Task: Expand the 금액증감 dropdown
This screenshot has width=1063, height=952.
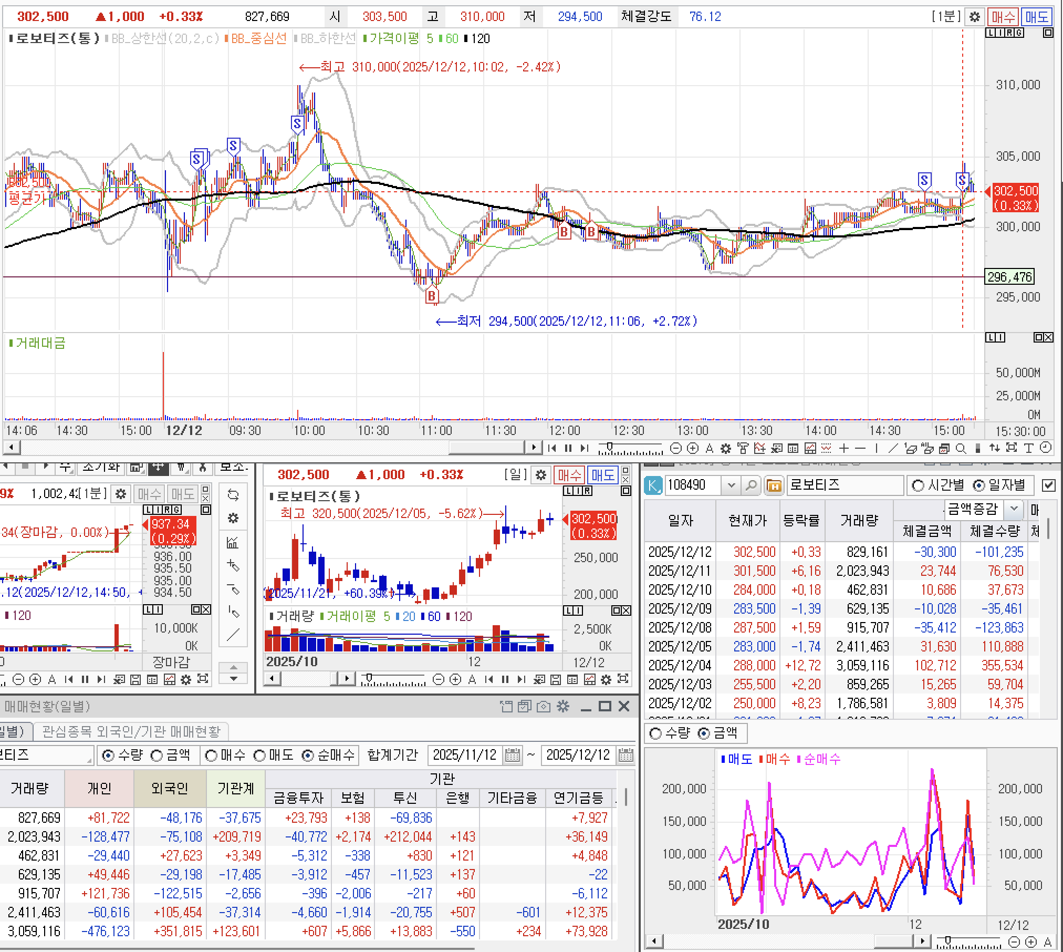Action: pyautogui.click(x=1014, y=509)
